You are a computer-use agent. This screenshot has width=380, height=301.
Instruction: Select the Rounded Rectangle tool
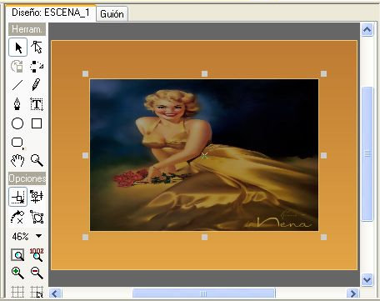(17, 143)
